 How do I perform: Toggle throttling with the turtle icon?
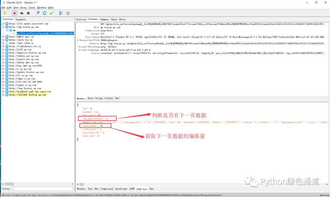(x=21, y=13)
